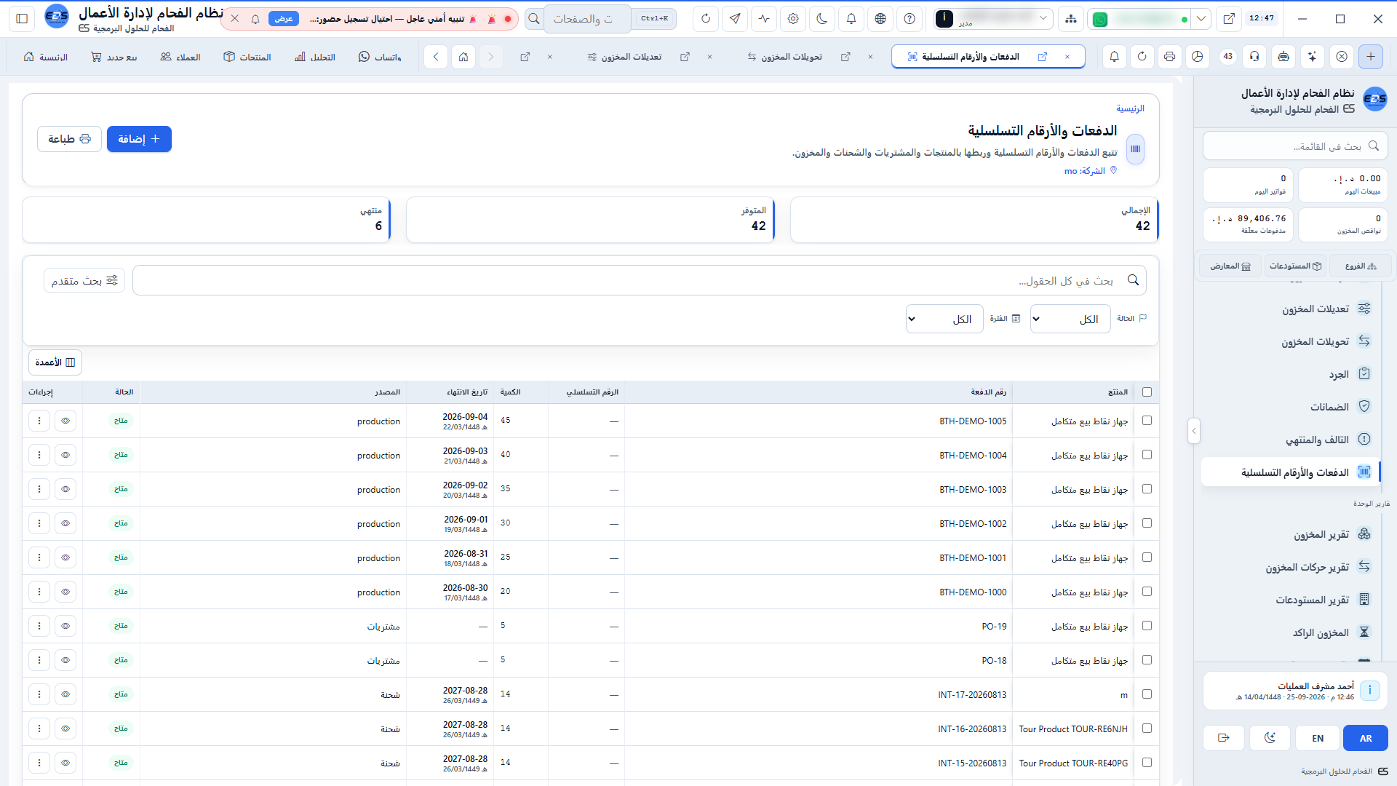1397x786 pixels.
Task: Click the إضافة add button
Action: (x=139, y=139)
